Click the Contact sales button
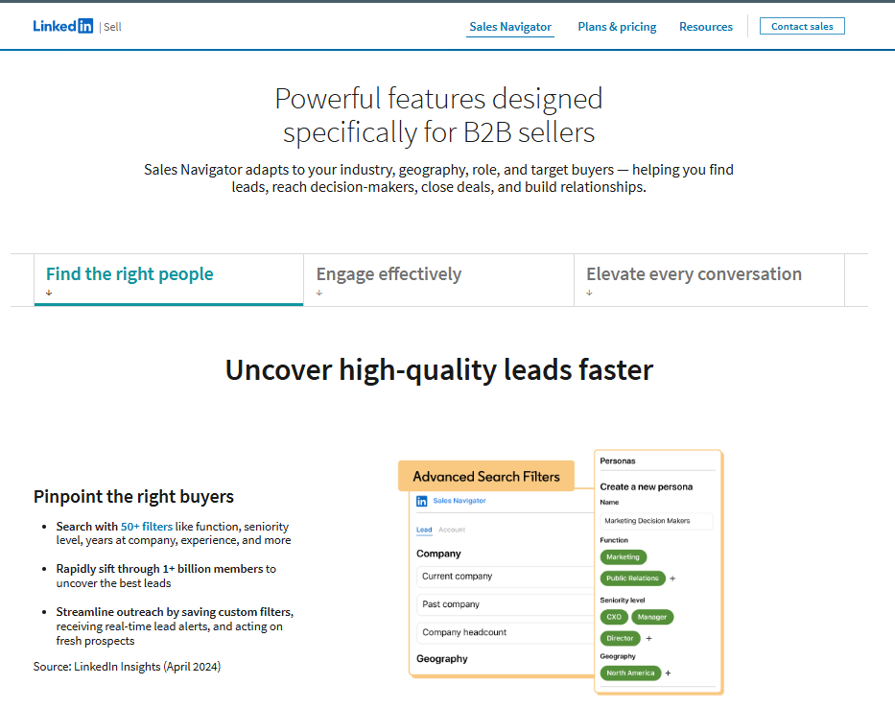This screenshot has height=708, width=895. click(802, 26)
